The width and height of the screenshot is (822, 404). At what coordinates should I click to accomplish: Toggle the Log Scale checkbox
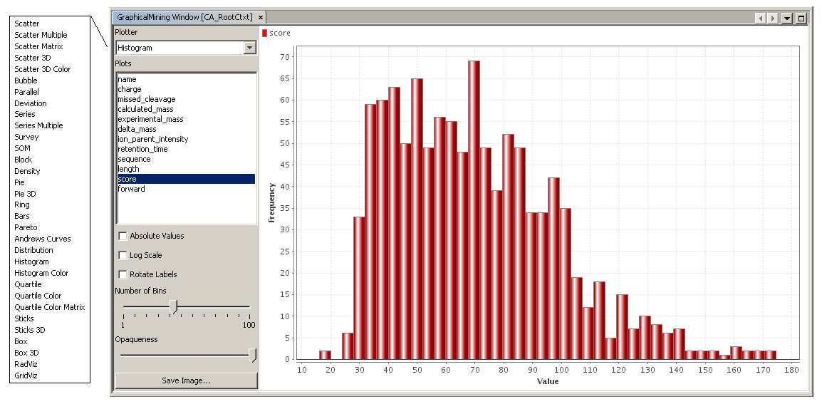[123, 255]
